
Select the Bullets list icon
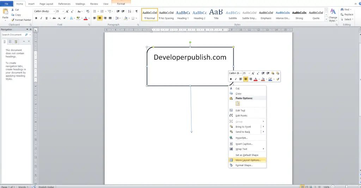point(94,11)
